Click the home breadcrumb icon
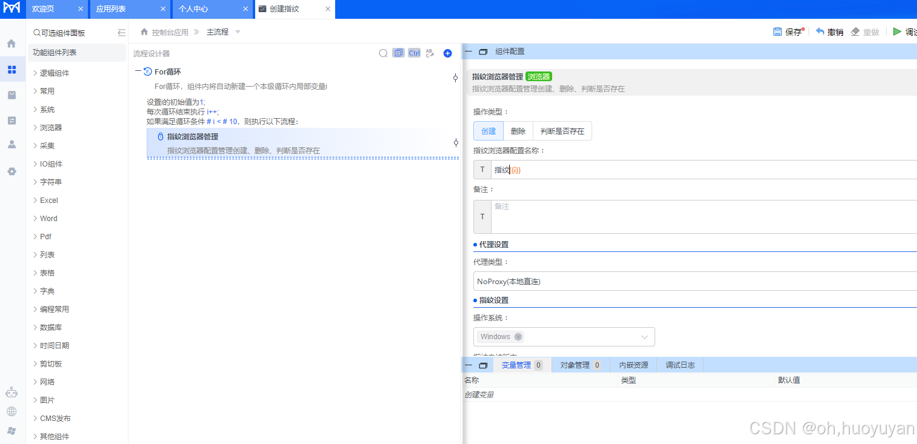This screenshot has height=444, width=917. (x=144, y=32)
